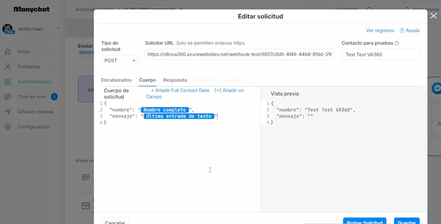Image resolution: width=441 pixels, height=224 pixels.
Task: Select Automatización in the sidebar
Action: click(35, 82)
